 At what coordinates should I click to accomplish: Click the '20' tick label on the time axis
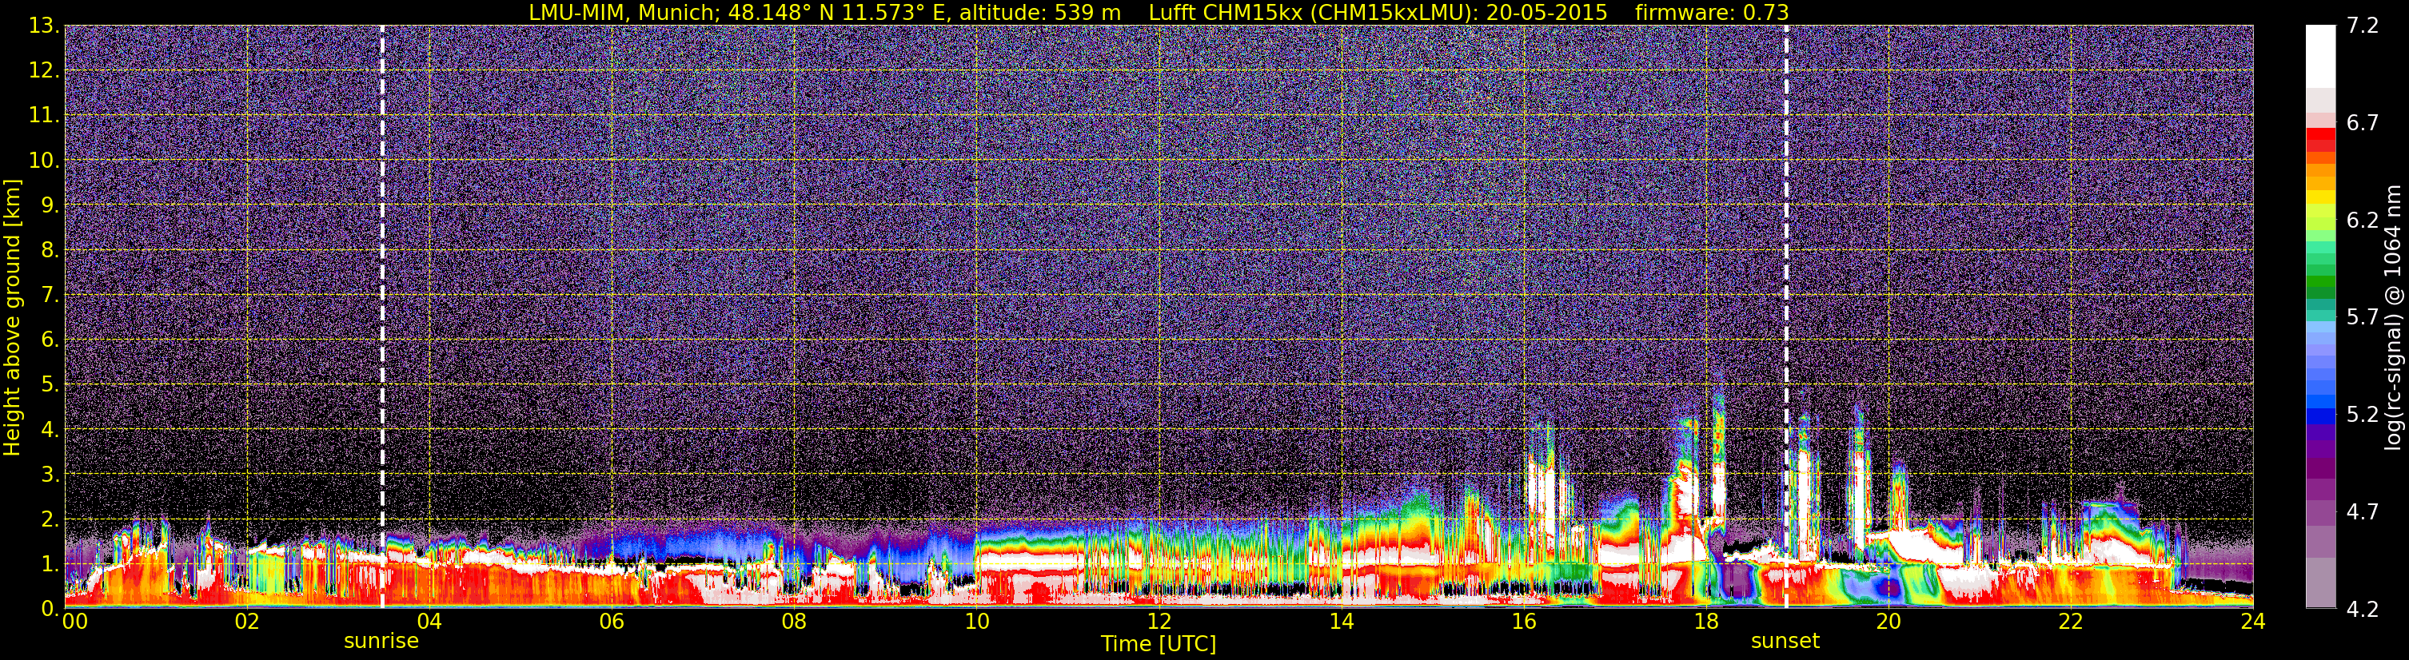pos(1889,622)
